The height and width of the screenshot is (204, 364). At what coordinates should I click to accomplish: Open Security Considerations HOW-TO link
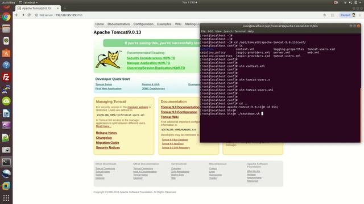[x=151, y=58]
